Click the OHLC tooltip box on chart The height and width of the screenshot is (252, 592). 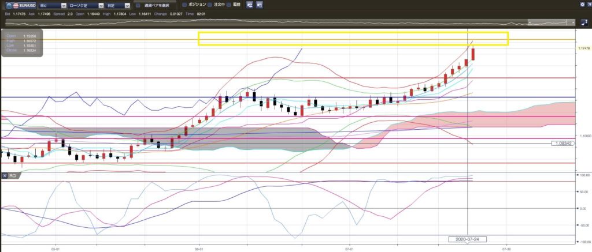click(x=22, y=43)
